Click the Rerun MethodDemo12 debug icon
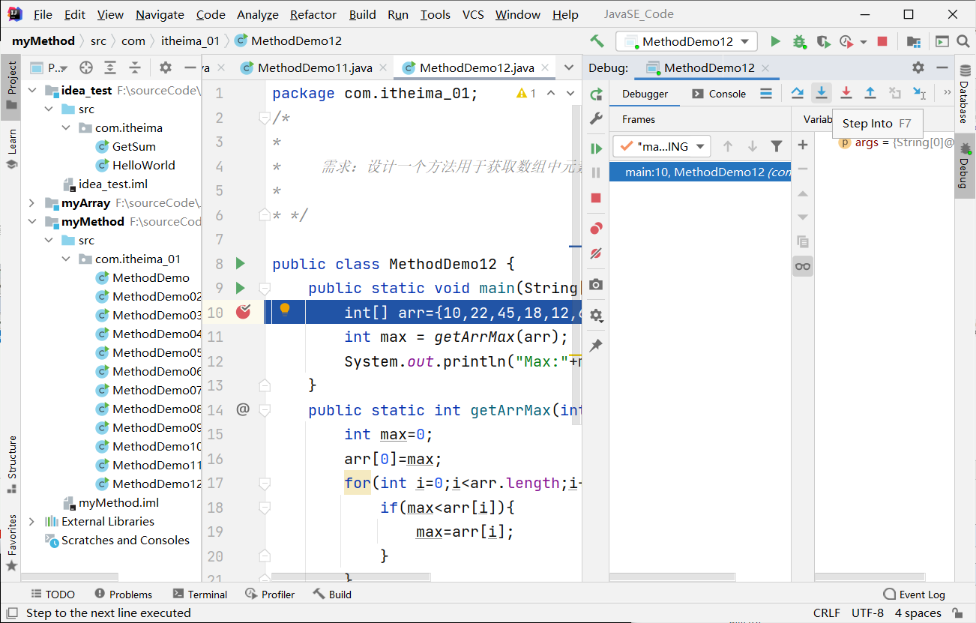The image size is (976, 623). click(596, 94)
